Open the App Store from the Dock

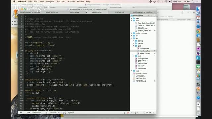point(198,98)
